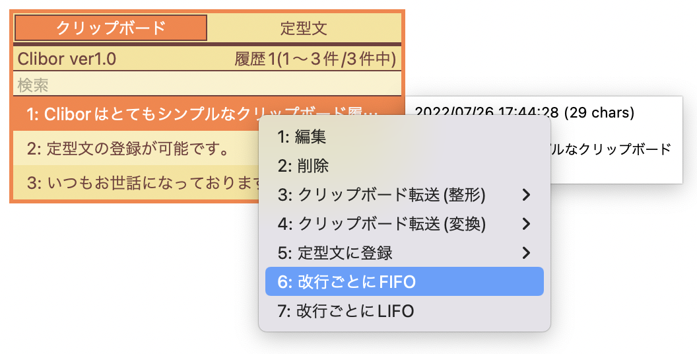The height and width of the screenshot is (354, 697).
Task: Select 改行ごとに LIFO menu entry
Action: click(x=405, y=311)
